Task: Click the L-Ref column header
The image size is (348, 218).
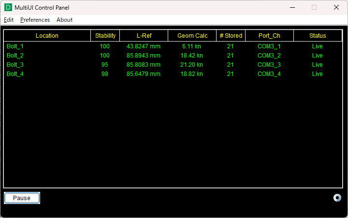Action: [x=144, y=36]
